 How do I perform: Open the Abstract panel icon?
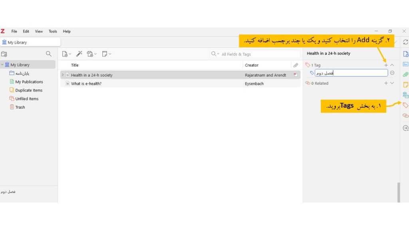[x=405, y=64]
